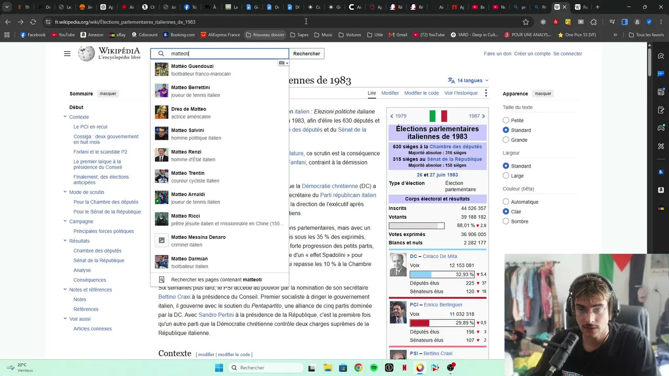Viewport: 669px width, 376px height.
Task: Collapse the Campagne section in Sommaire
Action: [x=65, y=221]
